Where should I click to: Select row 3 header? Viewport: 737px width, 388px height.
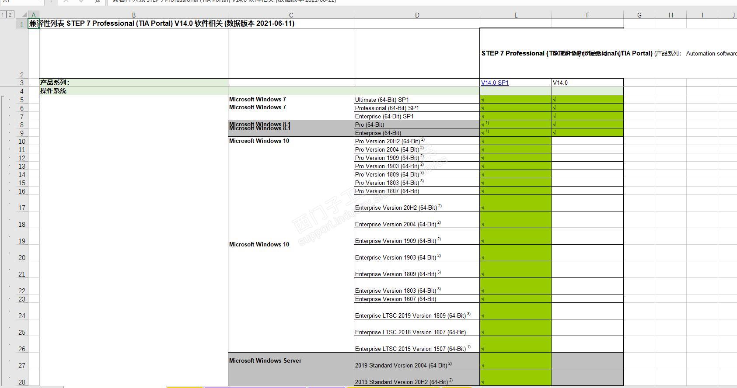coord(21,83)
